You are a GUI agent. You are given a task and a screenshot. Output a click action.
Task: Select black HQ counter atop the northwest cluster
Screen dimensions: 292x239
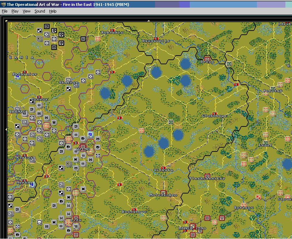pyautogui.click(x=47, y=26)
